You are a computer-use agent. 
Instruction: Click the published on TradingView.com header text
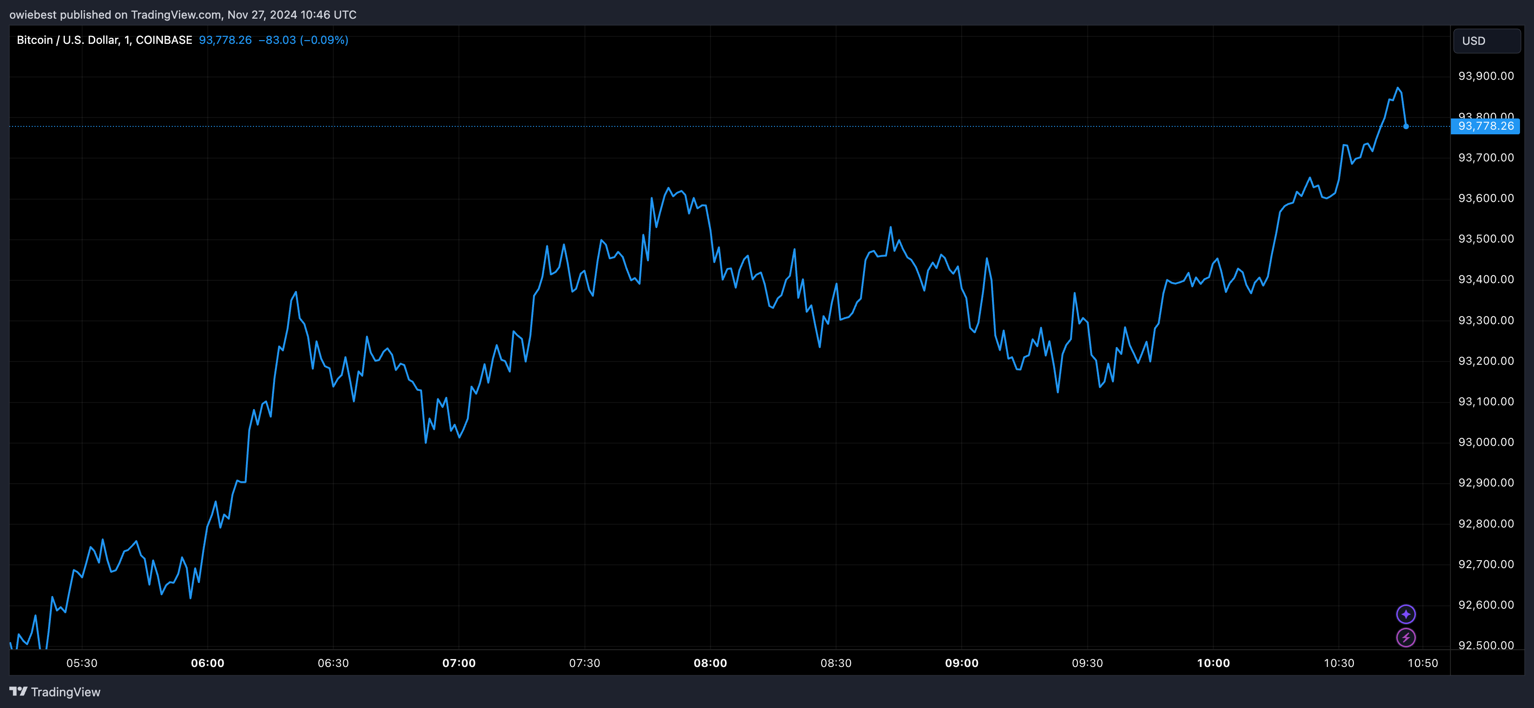pos(182,14)
